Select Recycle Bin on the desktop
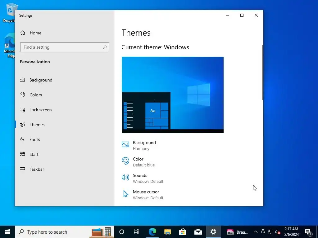The height and width of the screenshot is (238, 318). (x=9, y=12)
